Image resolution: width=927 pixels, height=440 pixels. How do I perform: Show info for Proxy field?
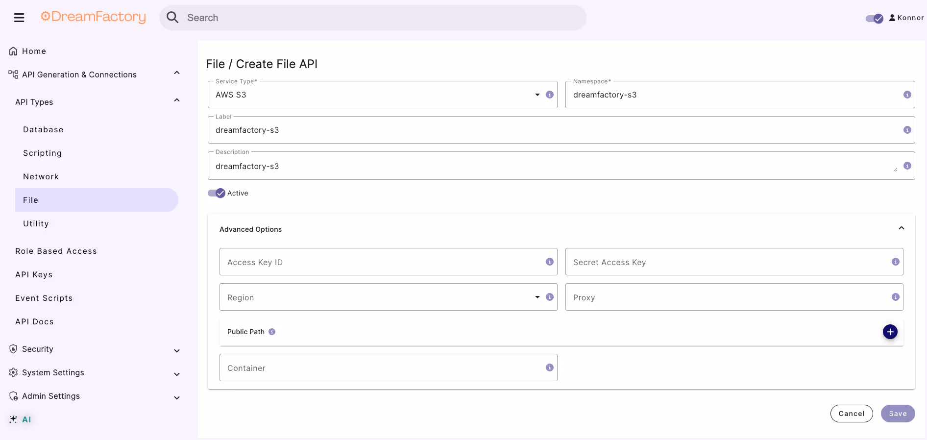896,297
